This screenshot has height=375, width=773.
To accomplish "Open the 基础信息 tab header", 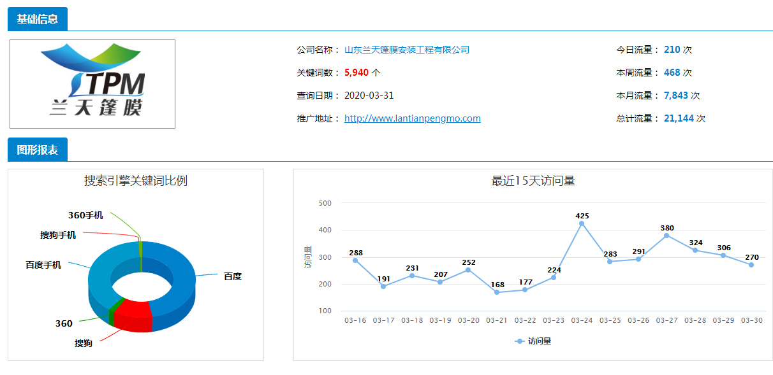I will [x=38, y=19].
